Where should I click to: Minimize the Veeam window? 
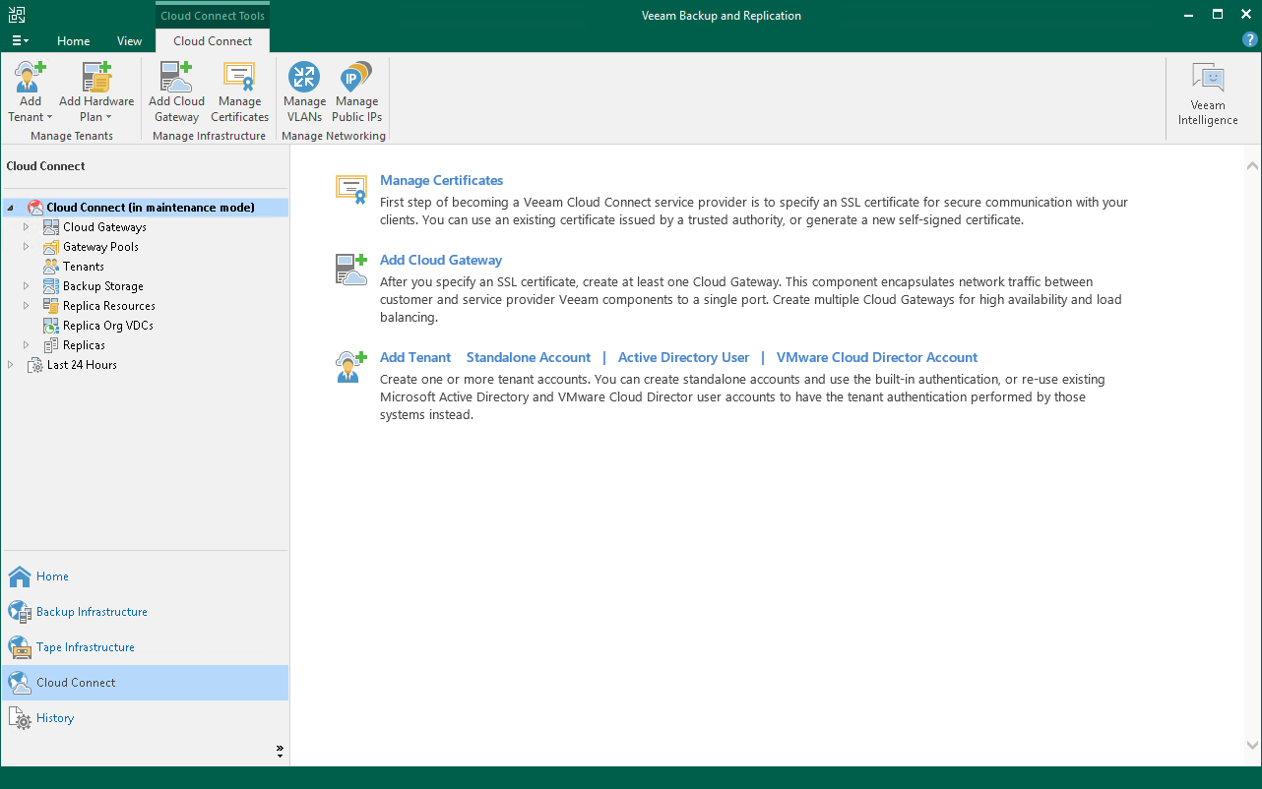coord(1191,15)
